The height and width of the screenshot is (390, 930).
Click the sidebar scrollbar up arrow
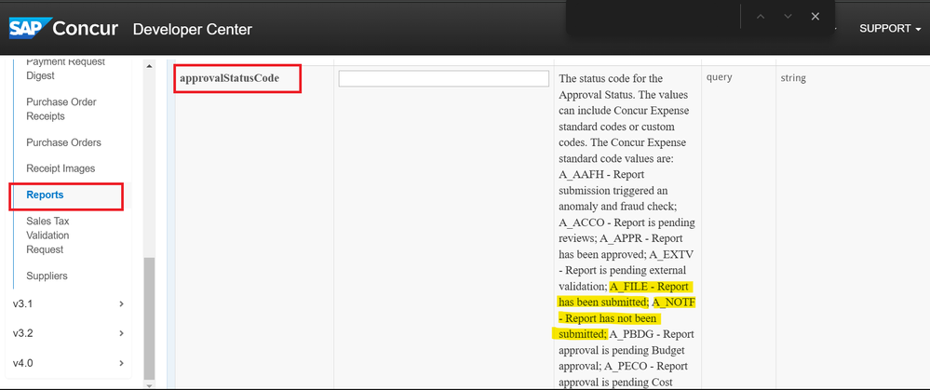pos(149,66)
